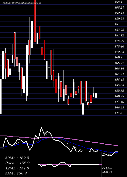Click the <<Live MACD label
Image resolution: width=127 pixels, height=177 pixels.
coord(107,170)
